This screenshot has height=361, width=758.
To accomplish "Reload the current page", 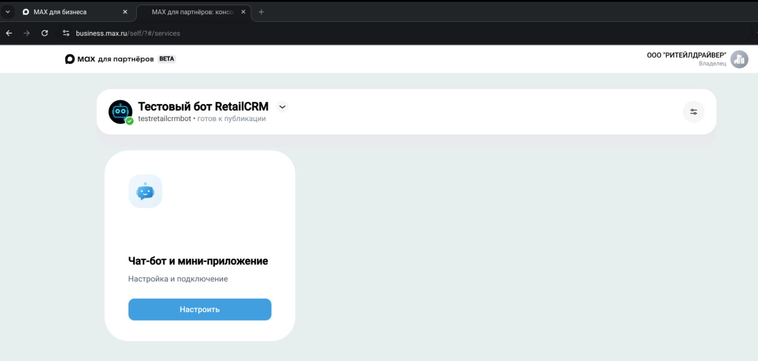I will click(45, 33).
